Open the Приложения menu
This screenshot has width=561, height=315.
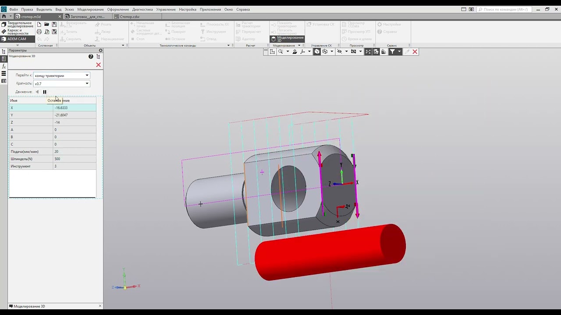(210, 9)
